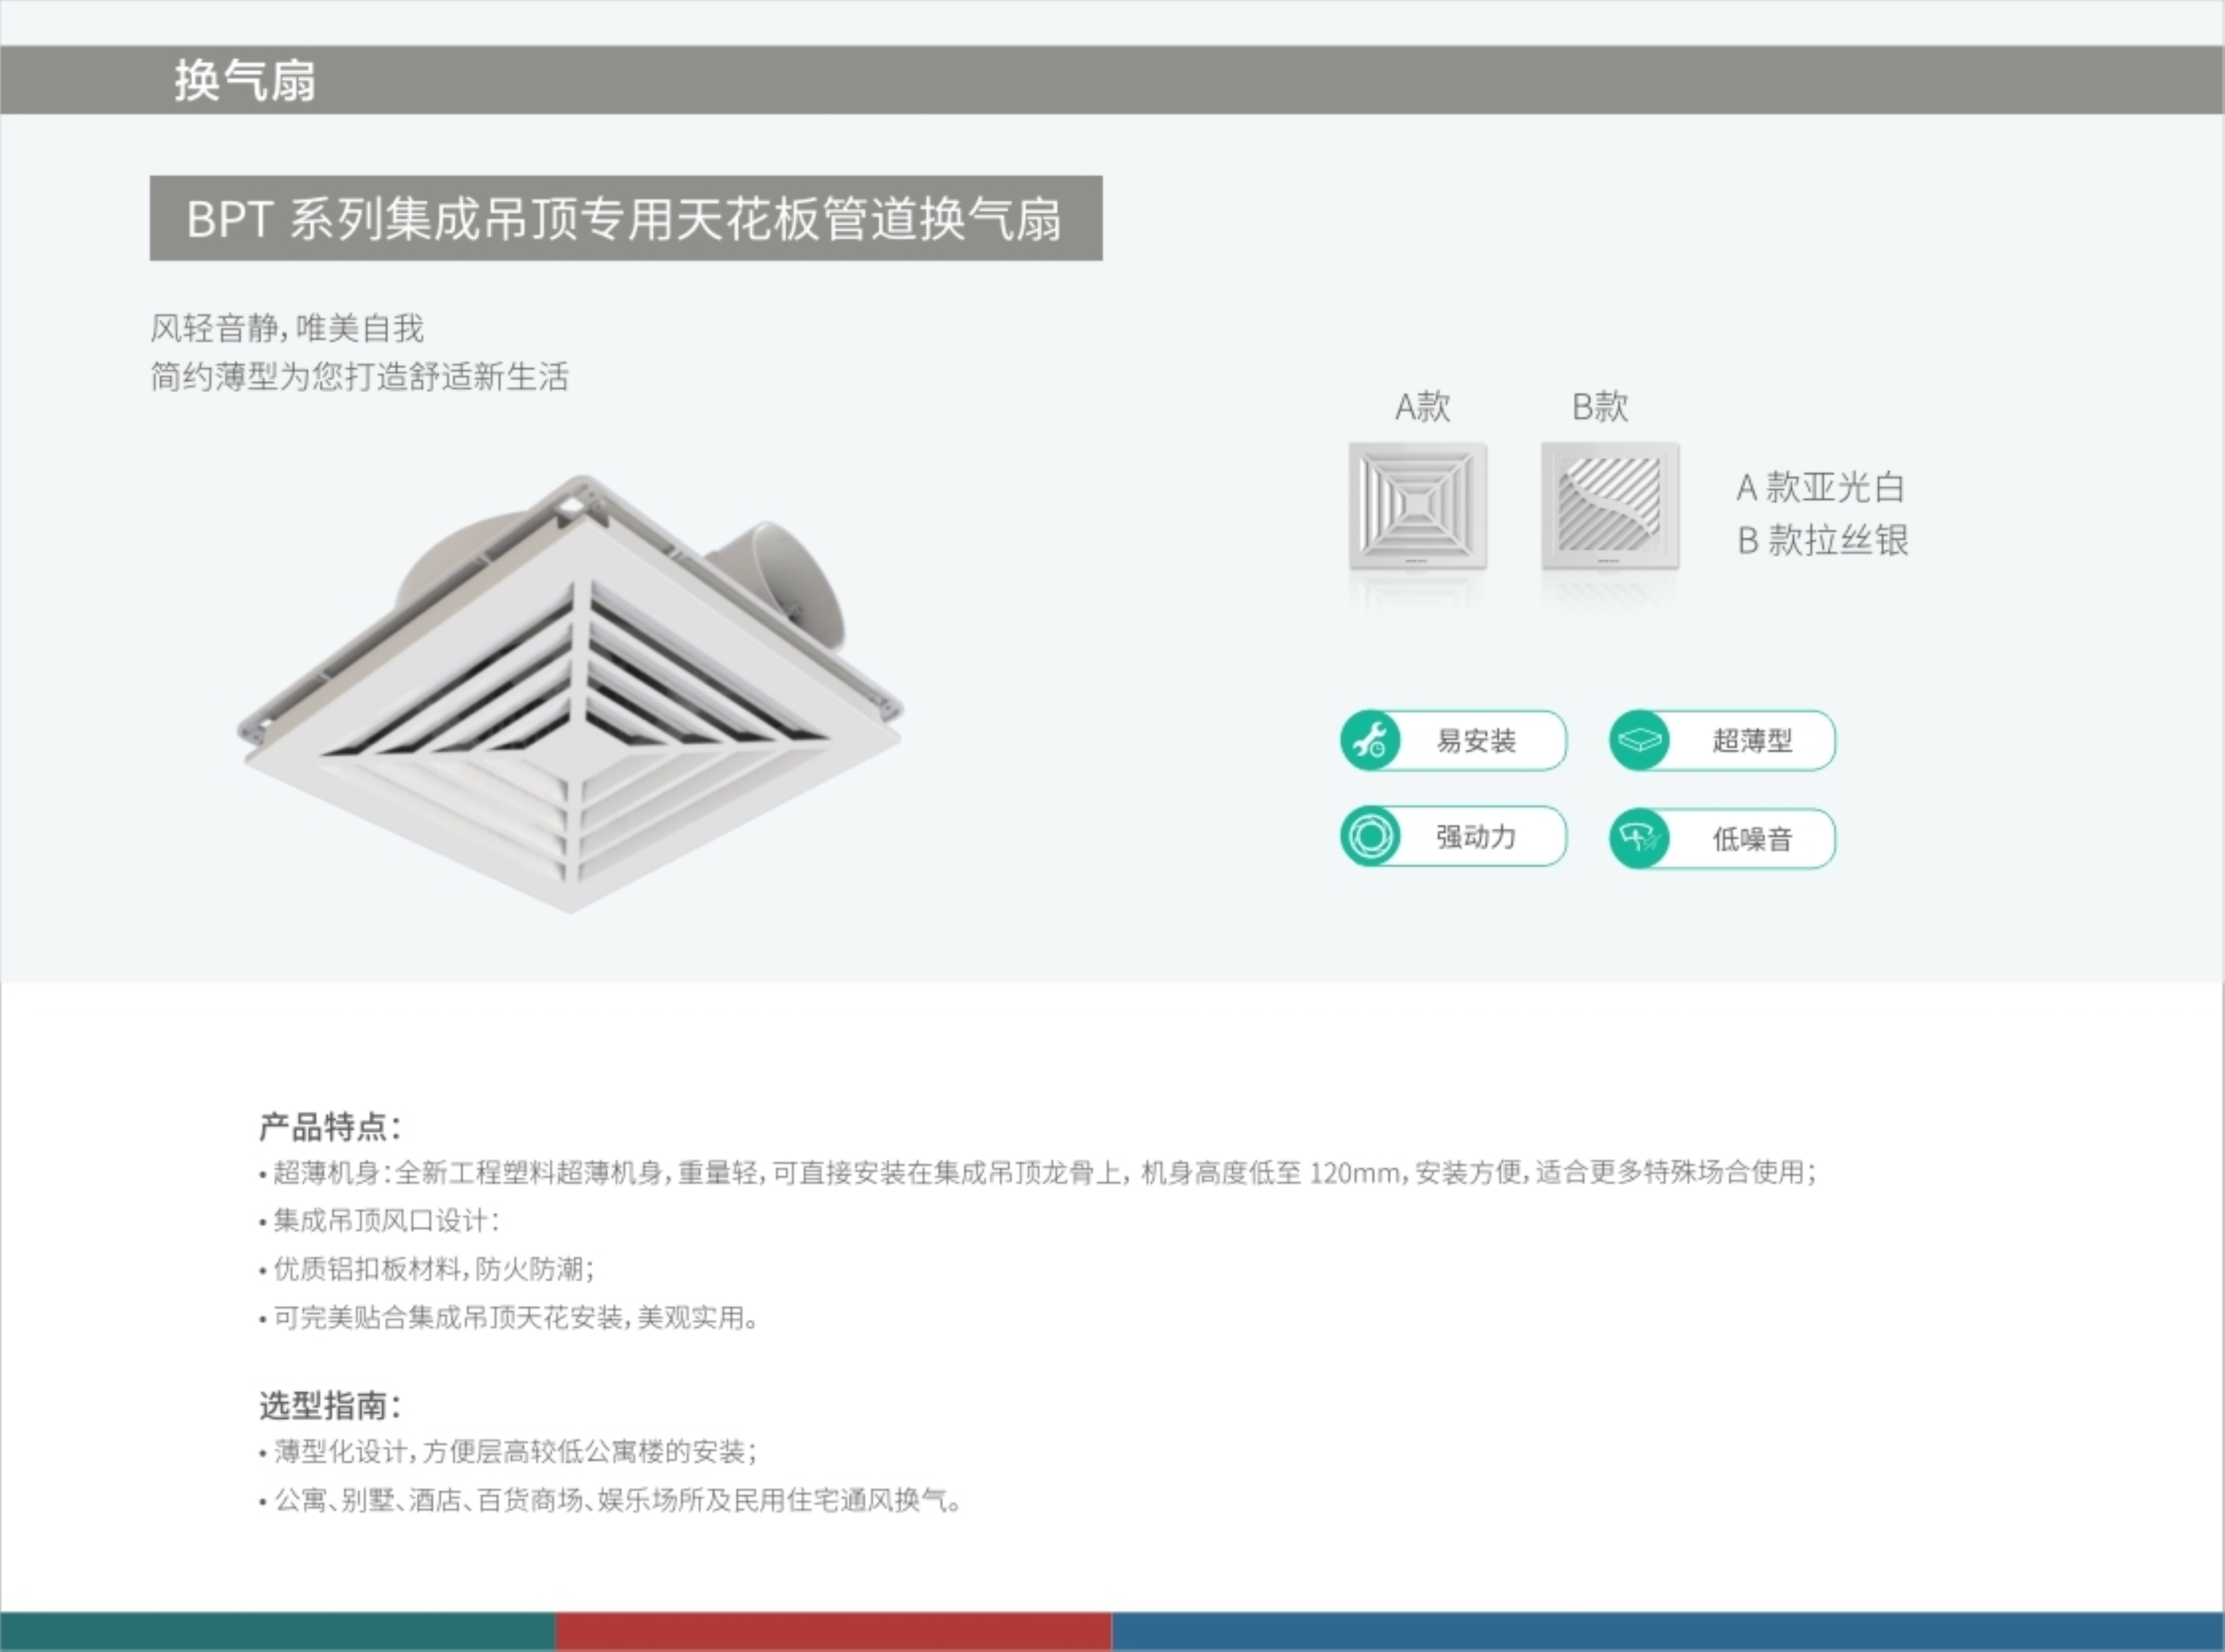
Task: Select the B款 wave grille thumbnail
Action: [x=1609, y=506]
